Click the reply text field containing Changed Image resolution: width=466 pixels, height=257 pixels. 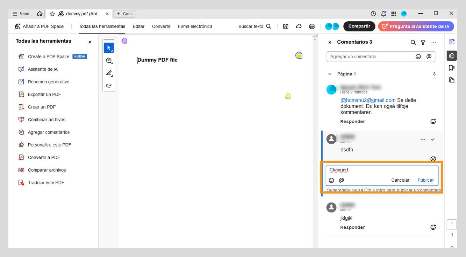point(382,170)
